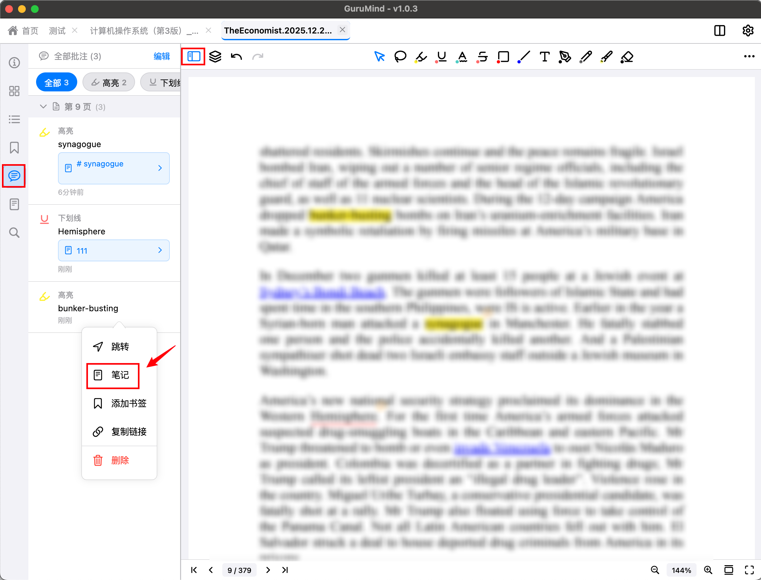Toggle the left sidebar panel
This screenshot has height=580, width=761.
click(x=194, y=57)
